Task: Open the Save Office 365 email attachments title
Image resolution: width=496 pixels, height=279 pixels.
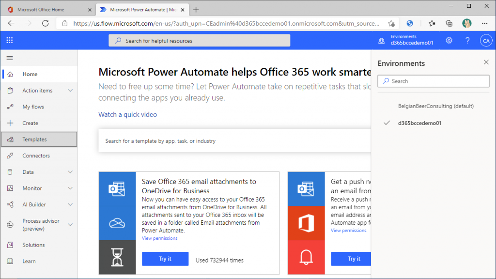Action: tap(199, 186)
